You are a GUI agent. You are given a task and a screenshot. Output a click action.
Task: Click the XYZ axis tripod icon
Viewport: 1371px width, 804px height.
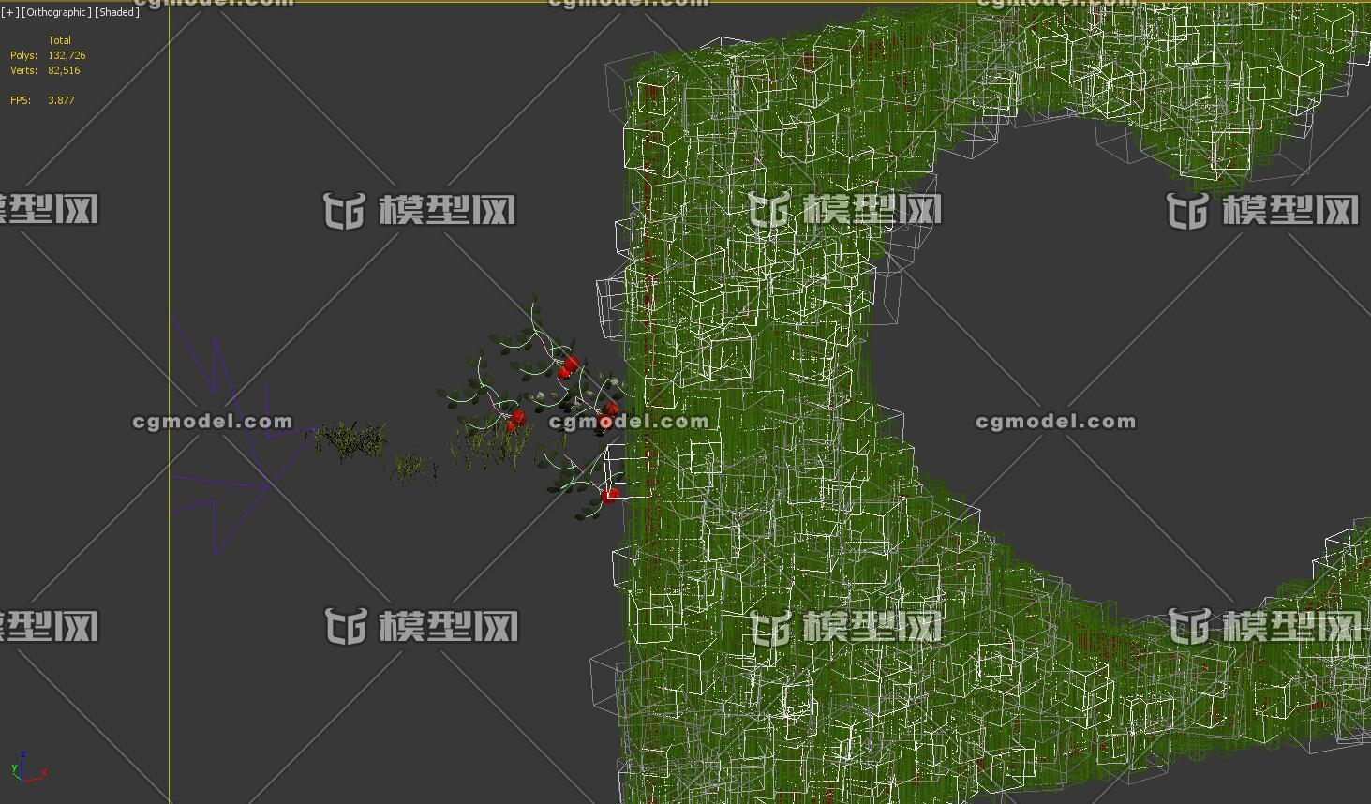(x=28, y=767)
